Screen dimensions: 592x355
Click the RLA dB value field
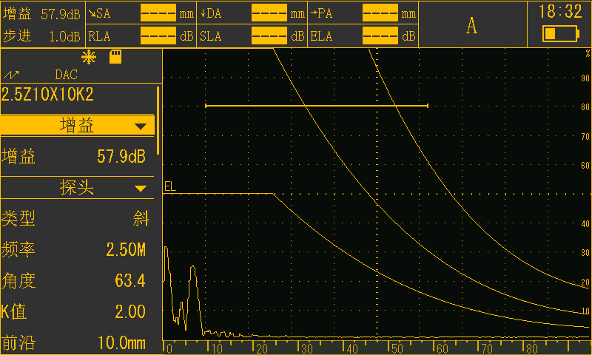point(158,35)
